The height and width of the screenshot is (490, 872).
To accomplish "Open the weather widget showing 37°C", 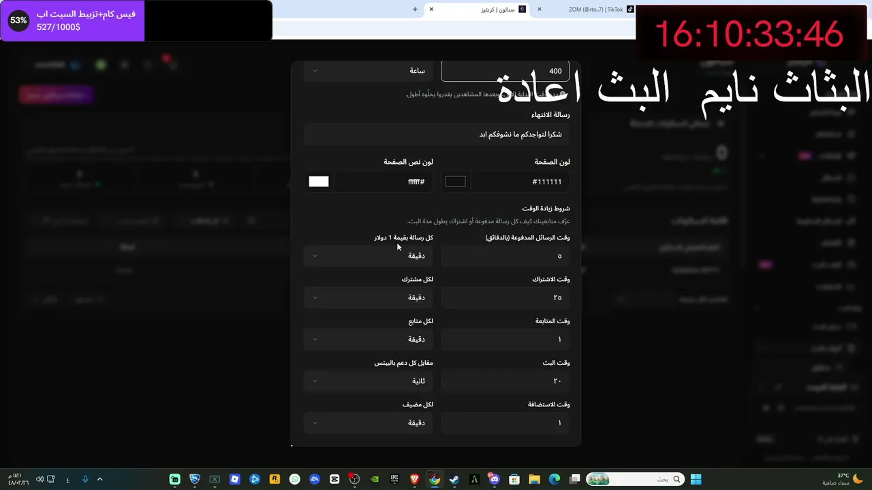I will pyautogui.click(x=843, y=479).
